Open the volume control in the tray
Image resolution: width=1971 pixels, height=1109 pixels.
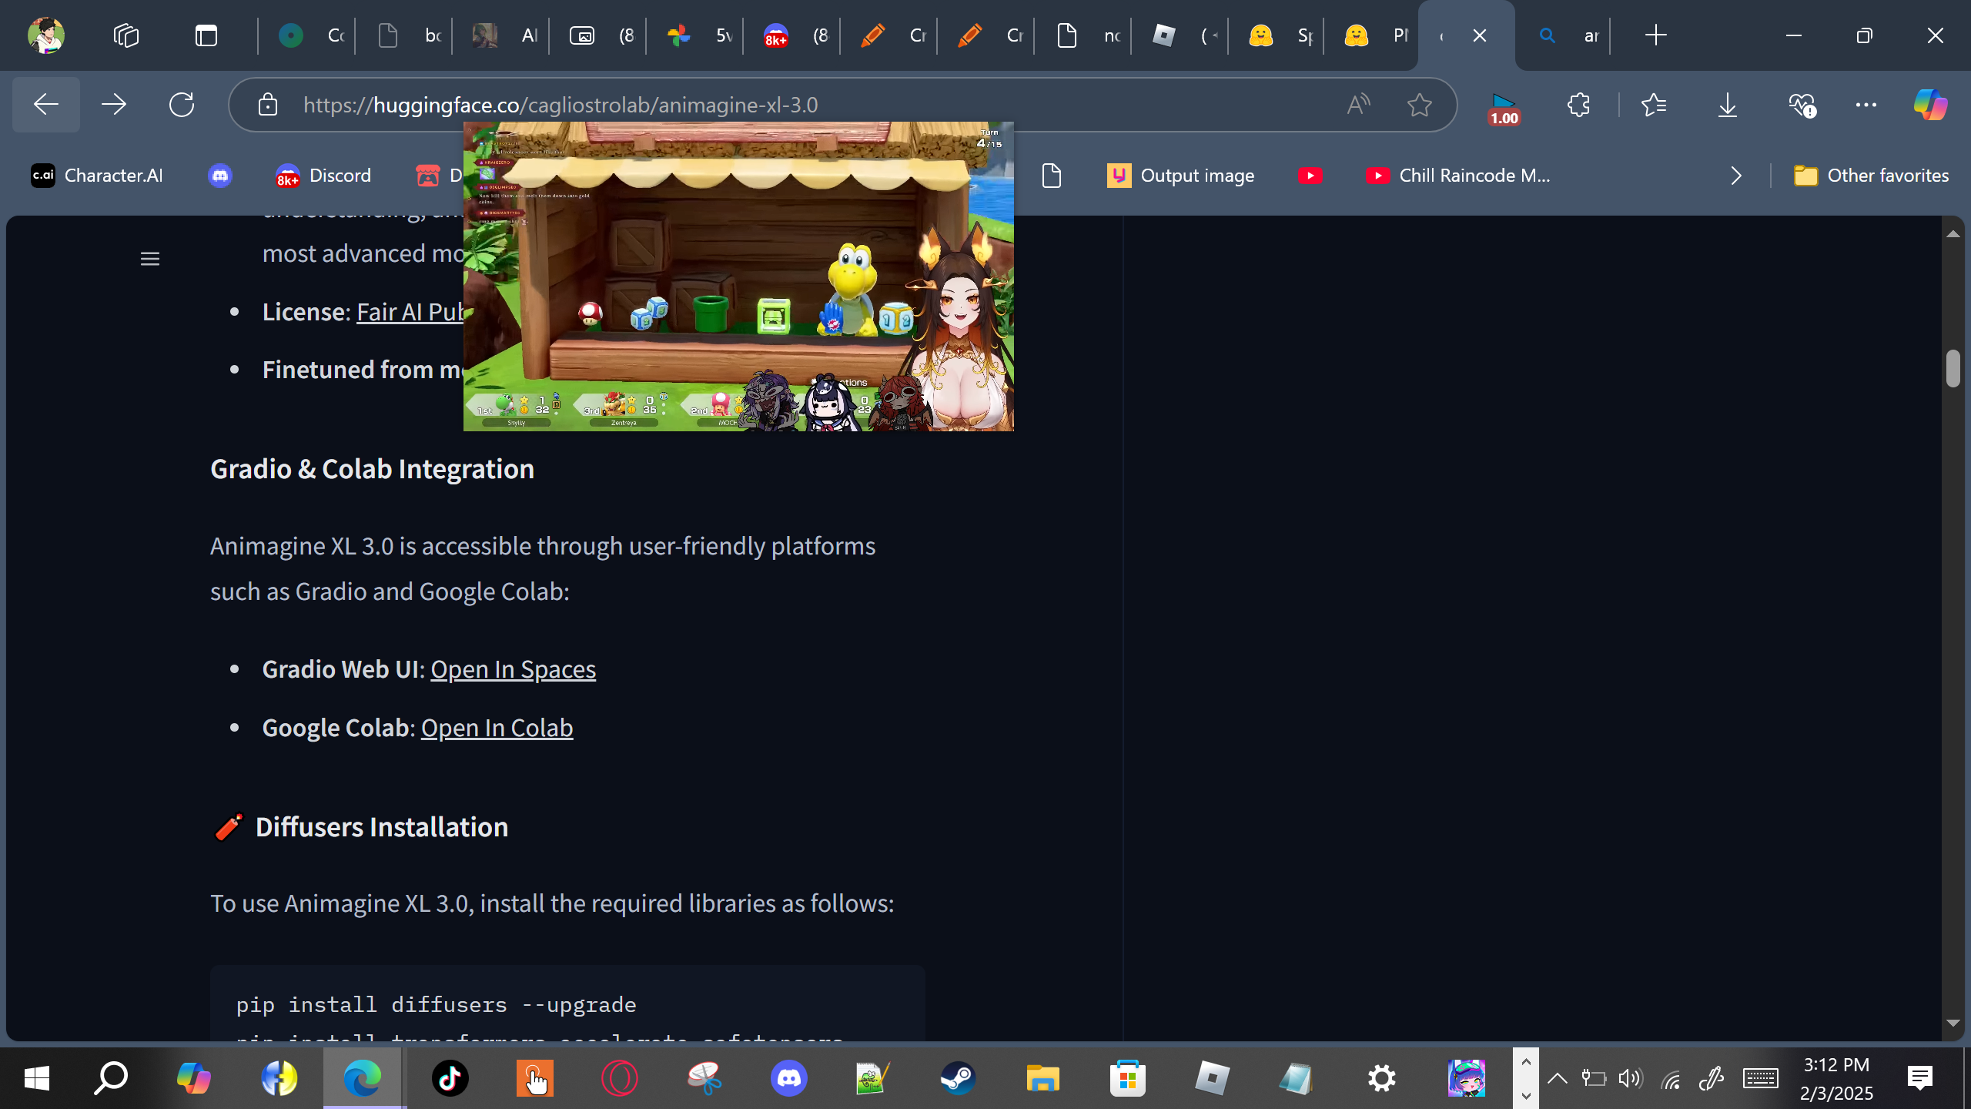click(x=1630, y=1078)
